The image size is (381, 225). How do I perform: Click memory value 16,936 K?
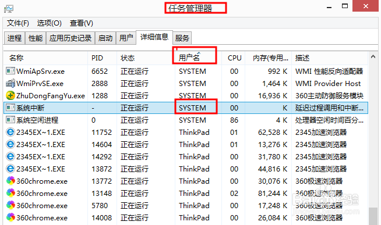point(273,96)
